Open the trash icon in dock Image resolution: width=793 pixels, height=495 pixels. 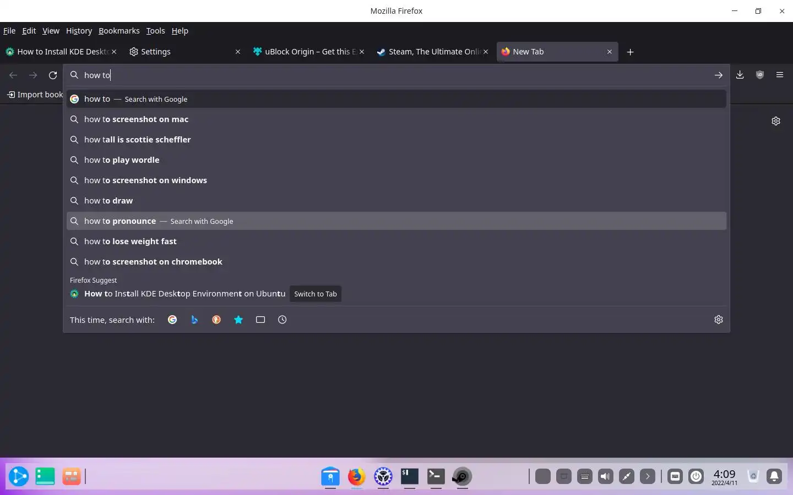(753, 476)
